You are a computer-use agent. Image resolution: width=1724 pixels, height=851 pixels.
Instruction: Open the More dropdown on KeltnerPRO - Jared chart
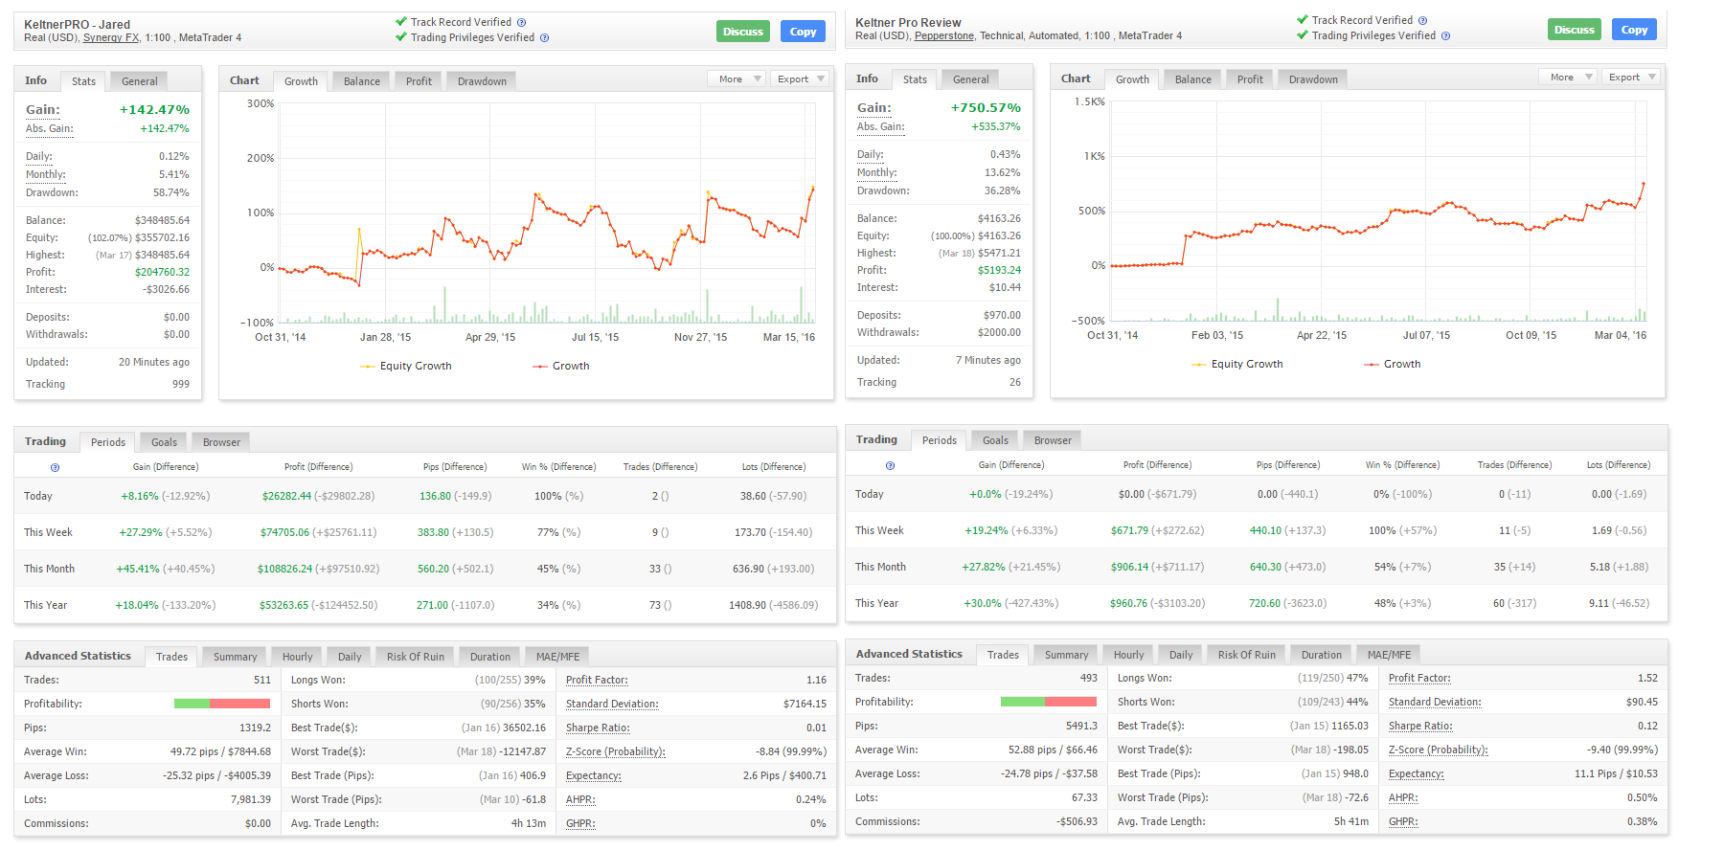tap(737, 79)
